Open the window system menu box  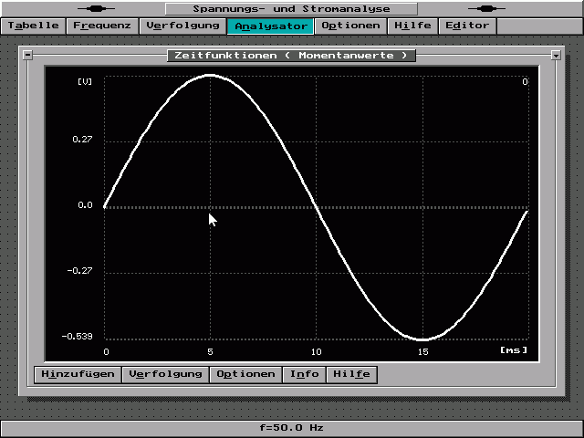[27, 55]
